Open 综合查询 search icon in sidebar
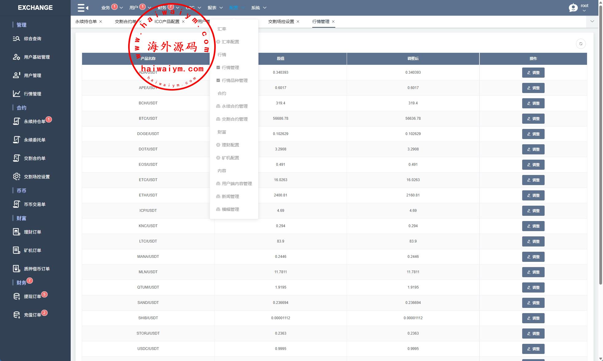Screen dimensions: 603x361 [16, 39]
